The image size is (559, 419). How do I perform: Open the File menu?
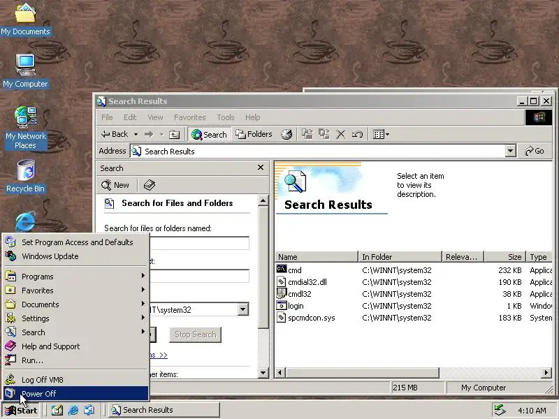107,117
